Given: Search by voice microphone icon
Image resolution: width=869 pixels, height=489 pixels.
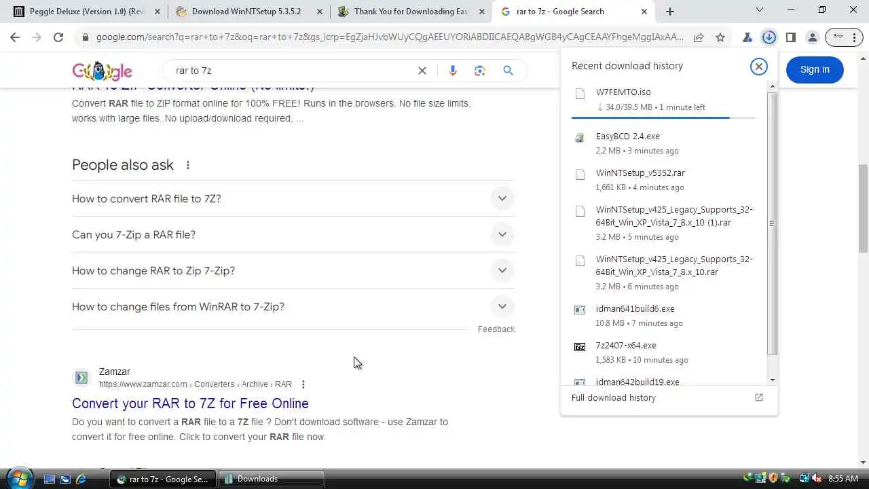Looking at the screenshot, I should 453,71.
